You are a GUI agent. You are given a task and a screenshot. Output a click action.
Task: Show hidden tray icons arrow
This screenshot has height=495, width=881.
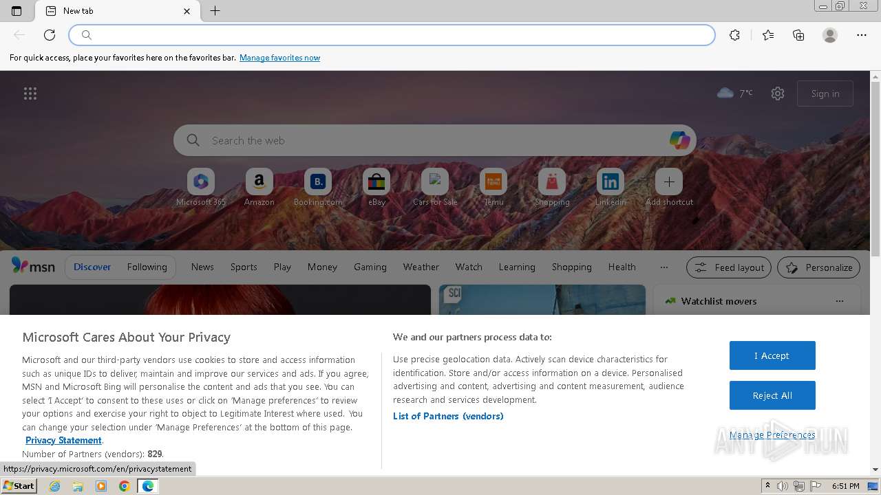click(768, 486)
